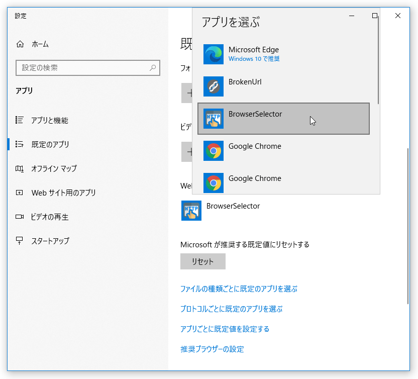
Task: Minimize the settings window
Action: click(352, 16)
